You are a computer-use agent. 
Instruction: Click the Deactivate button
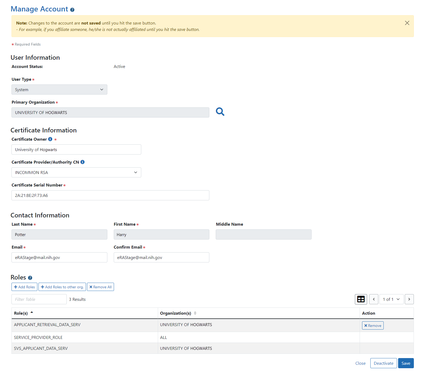pos(383,363)
